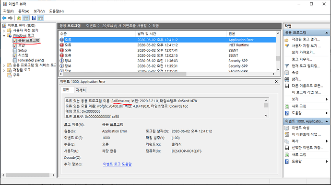Click event list vertical scrollbar down arrow

(278, 69)
